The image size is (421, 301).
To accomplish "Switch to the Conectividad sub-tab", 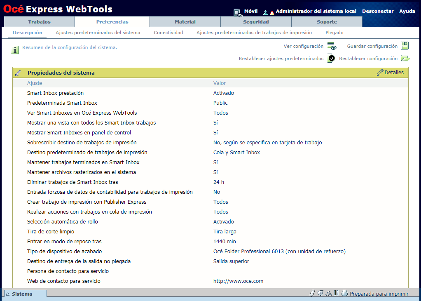I will [168, 33].
